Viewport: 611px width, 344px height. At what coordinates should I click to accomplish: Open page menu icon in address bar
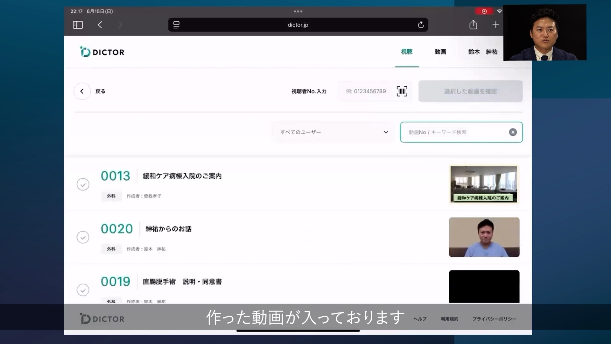pos(176,25)
